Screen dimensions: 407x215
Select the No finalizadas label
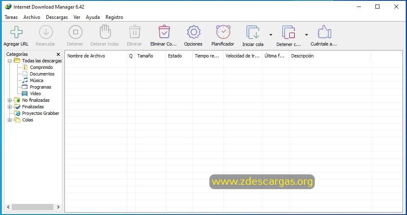tap(36, 100)
